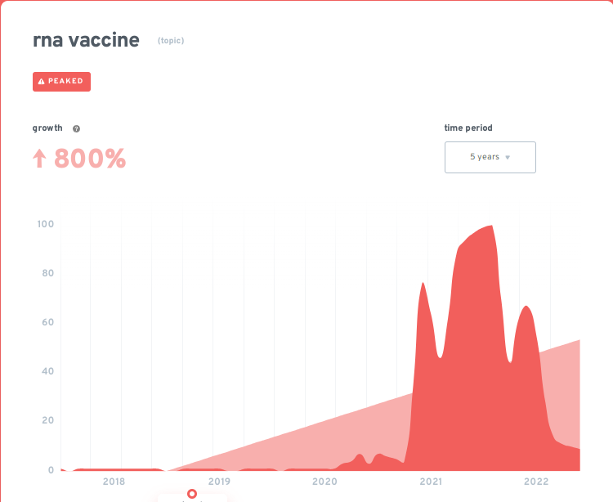Click the 800% growth value
Viewport: 613px width, 502px height.
point(90,159)
